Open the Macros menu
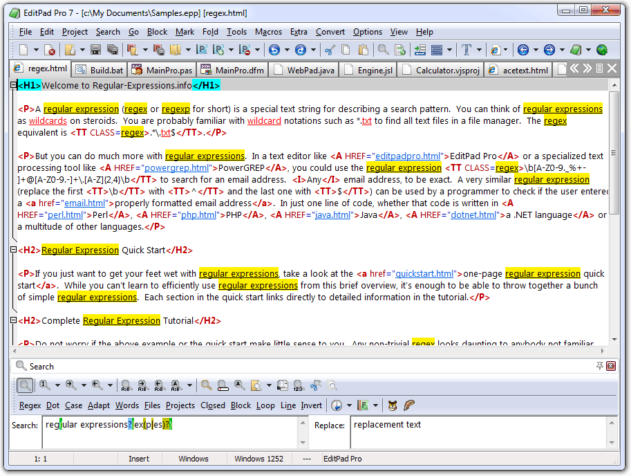631x476 pixels. click(268, 32)
